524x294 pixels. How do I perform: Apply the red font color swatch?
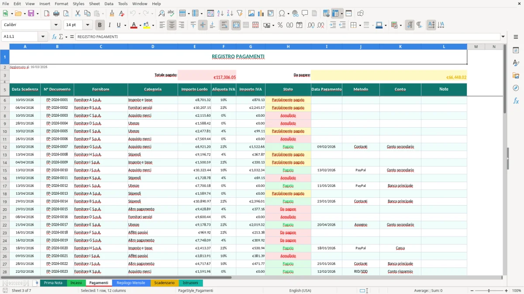pyautogui.click(x=133, y=25)
